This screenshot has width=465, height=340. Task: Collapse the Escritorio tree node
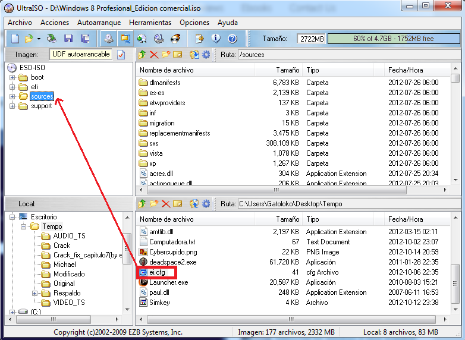tap(12, 217)
